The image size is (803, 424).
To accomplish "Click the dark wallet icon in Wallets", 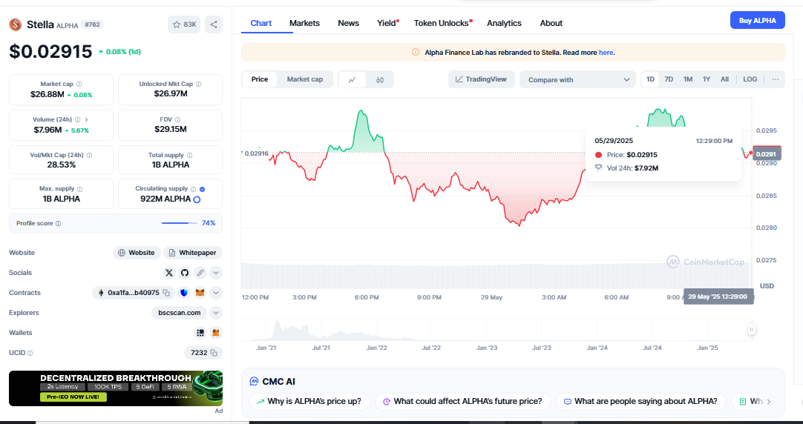I will [x=200, y=333].
